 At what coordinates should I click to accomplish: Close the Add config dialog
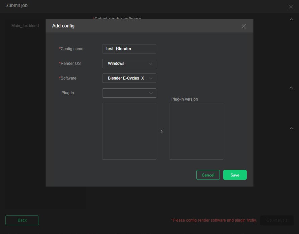click(x=244, y=26)
